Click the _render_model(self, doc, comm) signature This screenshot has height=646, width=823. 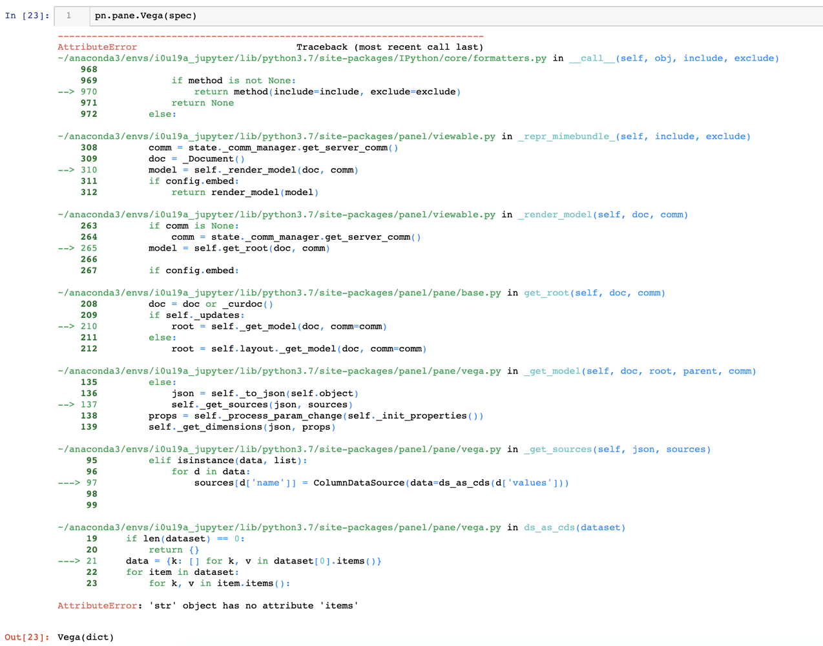click(x=603, y=214)
